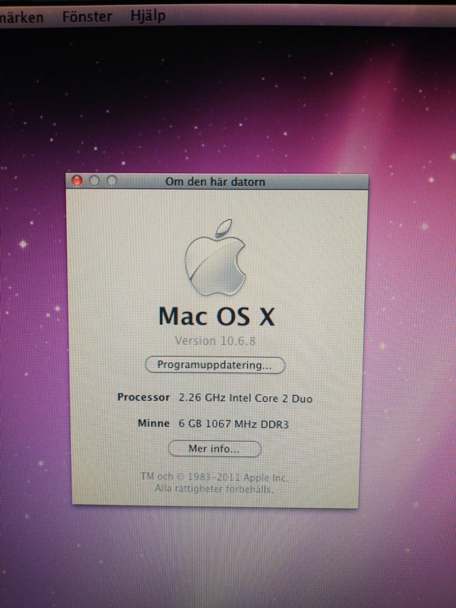Click the Version 10.6.8 text
The image size is (456, 608).
tap(216, 341)
